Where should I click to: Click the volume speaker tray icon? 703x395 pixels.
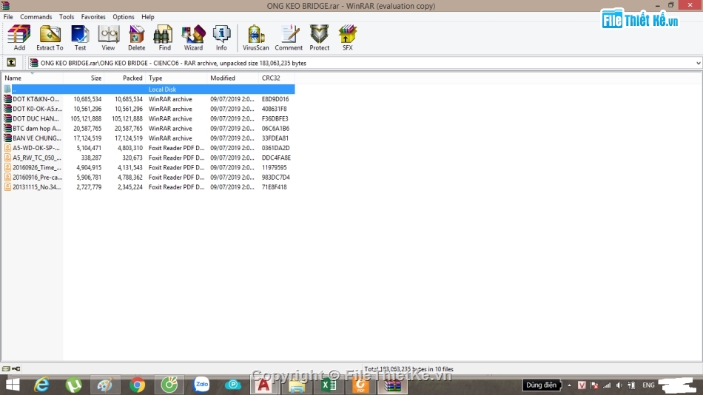point(619,385)
